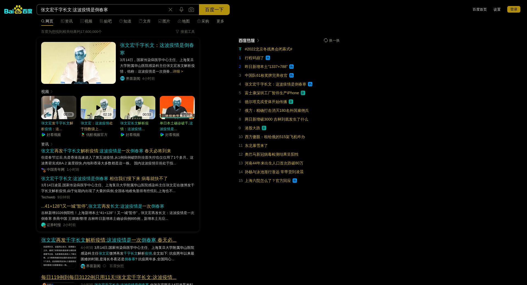Open the 百度热搜 chevron arrow
The image size is (527, 285).
258,41
